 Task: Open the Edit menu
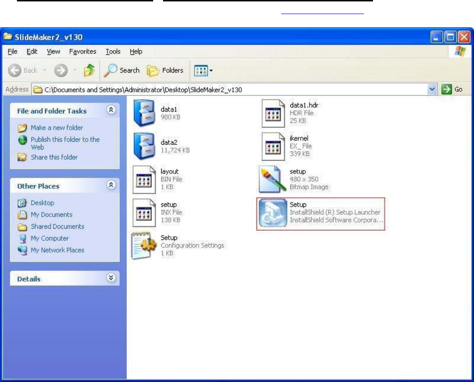[32, 52]
